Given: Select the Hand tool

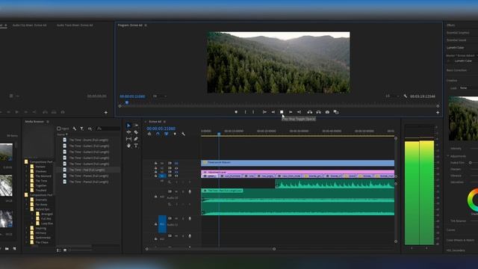Looking at the screenshot, I should [x=128, y=146].
